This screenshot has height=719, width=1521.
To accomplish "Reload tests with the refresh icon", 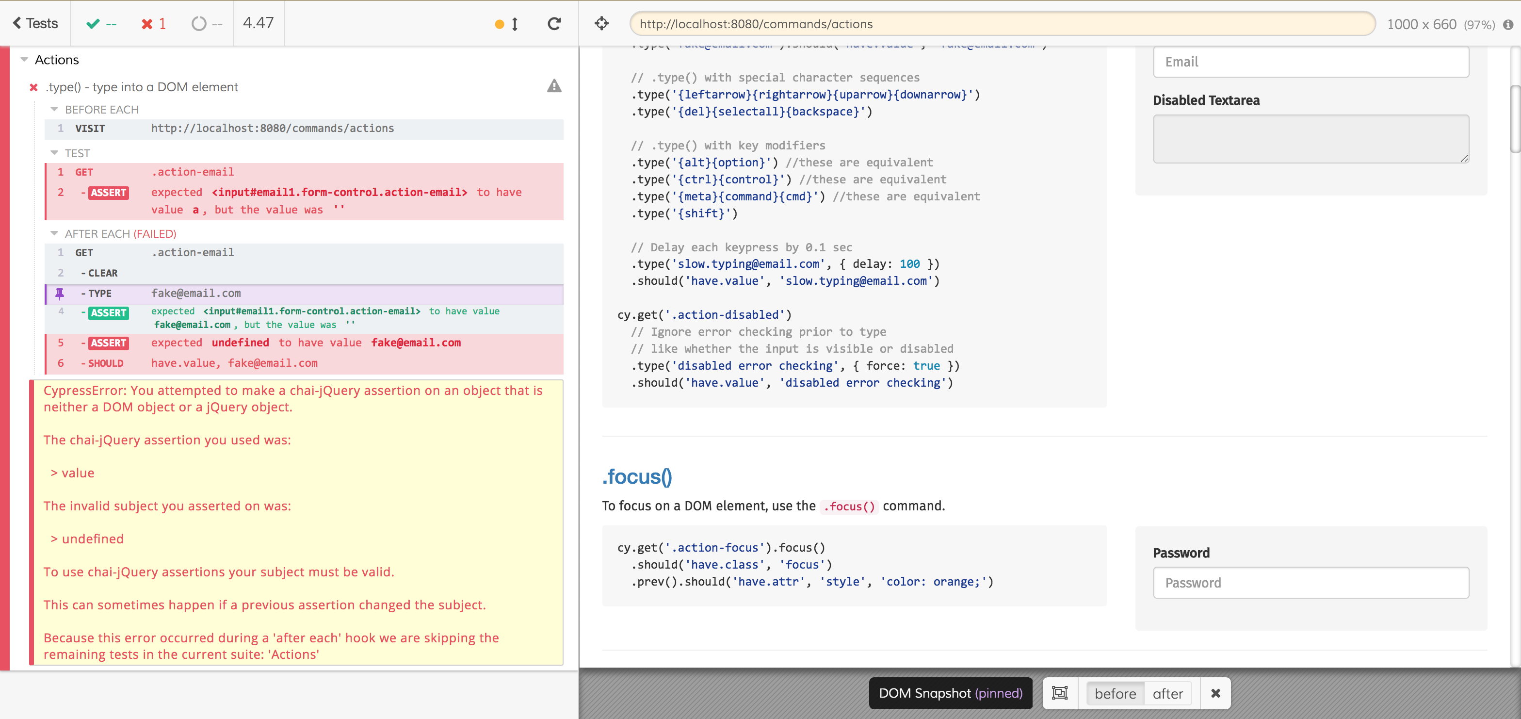I will [554, 24].
